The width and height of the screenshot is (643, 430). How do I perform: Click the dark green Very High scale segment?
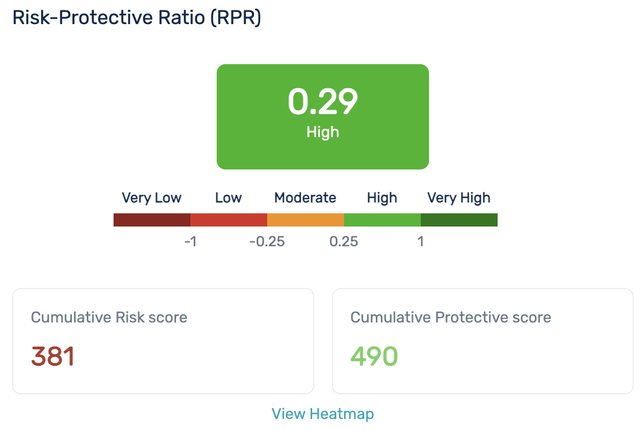point(459,220)
